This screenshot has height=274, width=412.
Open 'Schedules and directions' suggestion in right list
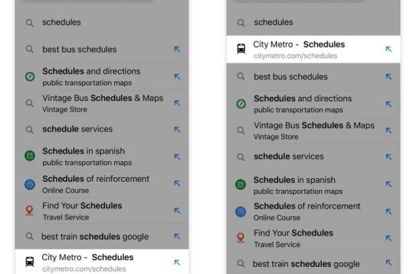(303, 103)
